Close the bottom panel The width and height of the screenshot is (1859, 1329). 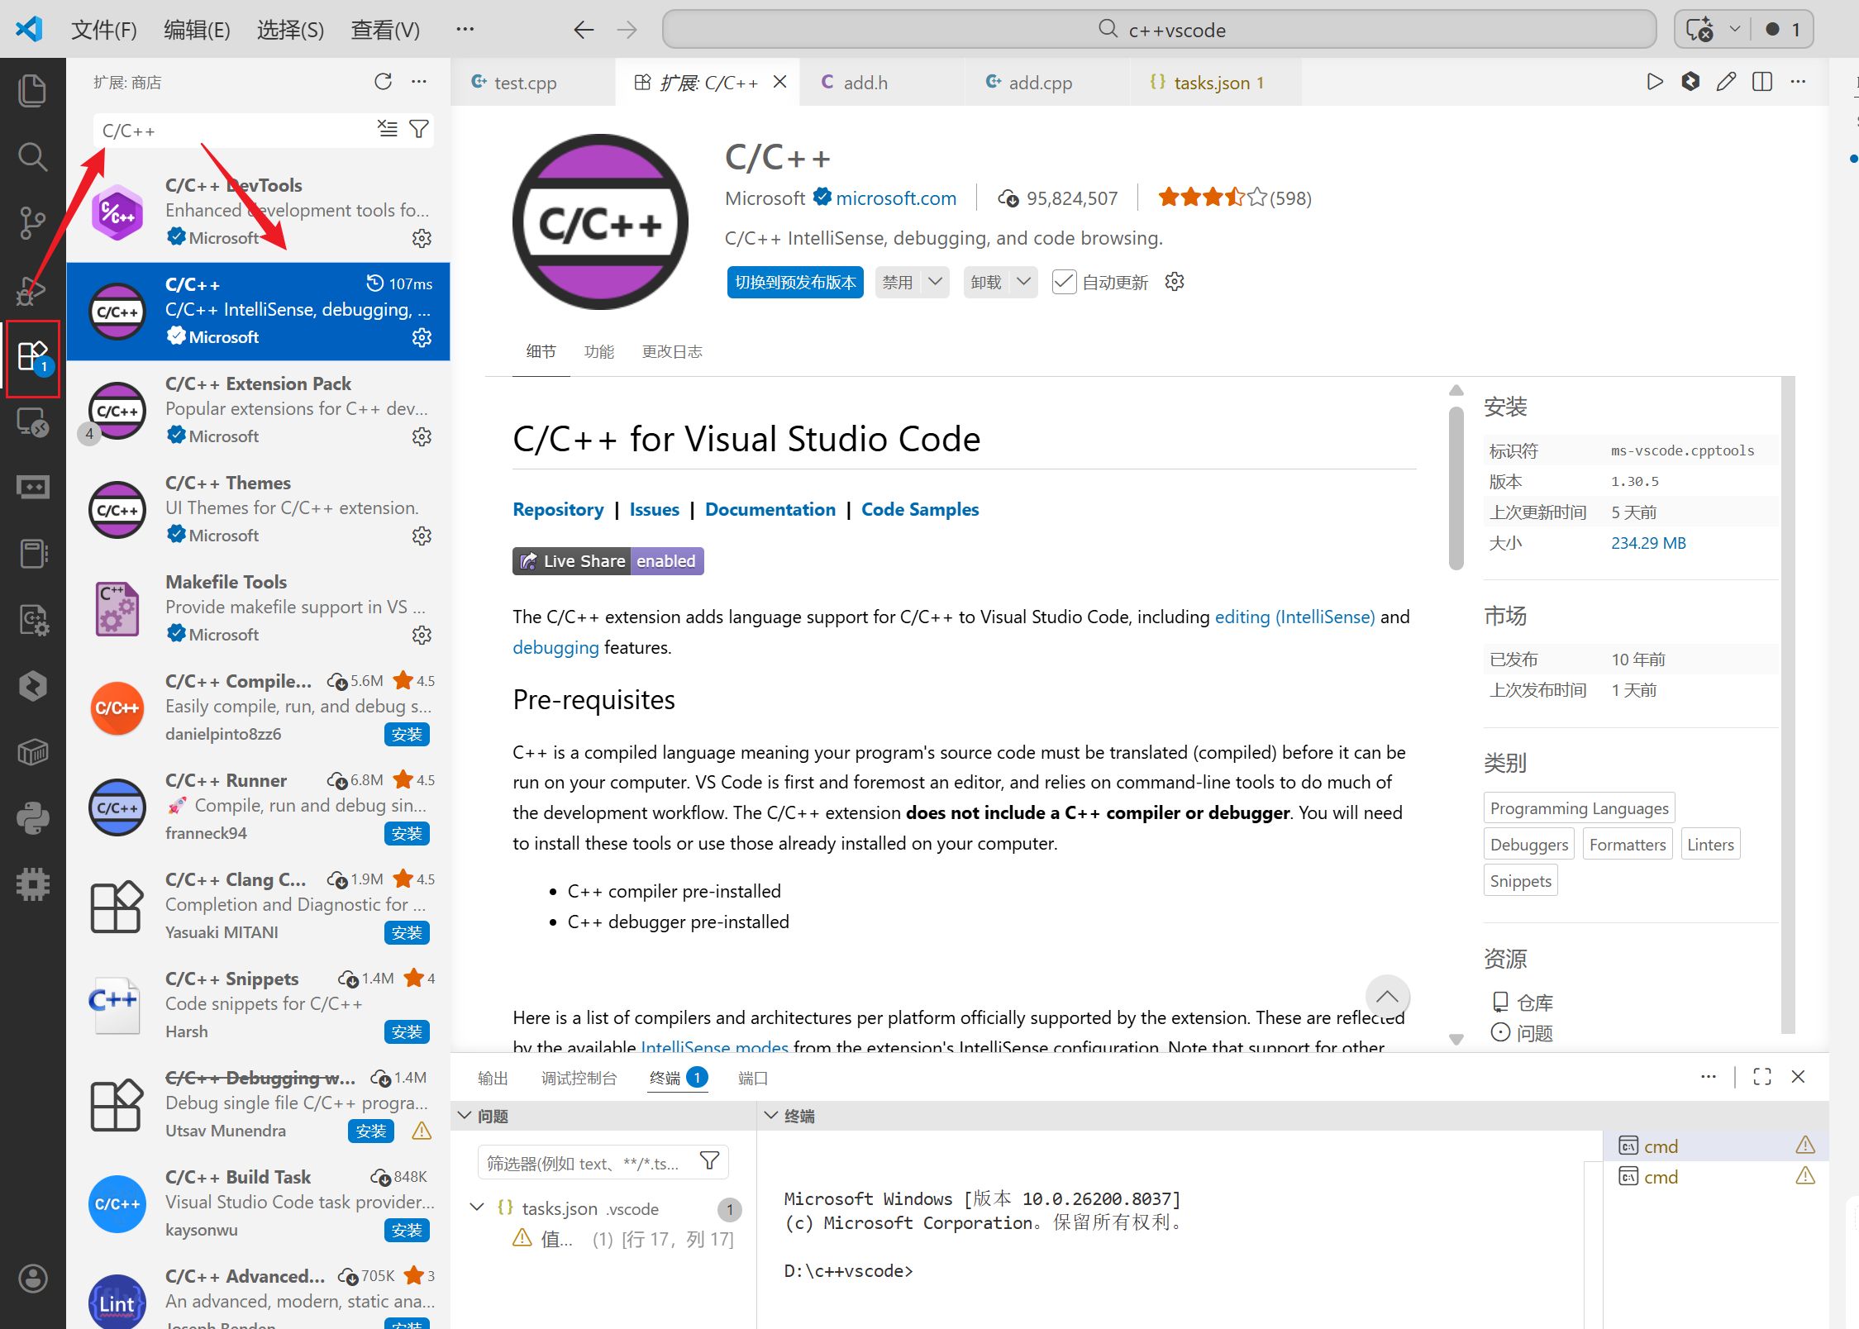point(1798,1076)
